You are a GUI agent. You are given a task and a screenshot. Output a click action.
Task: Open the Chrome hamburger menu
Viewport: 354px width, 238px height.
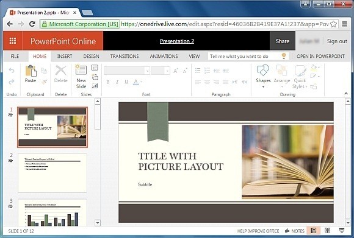point(344,24)
